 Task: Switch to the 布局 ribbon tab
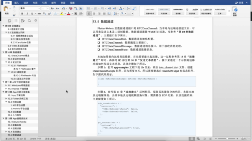coord(35,3)
